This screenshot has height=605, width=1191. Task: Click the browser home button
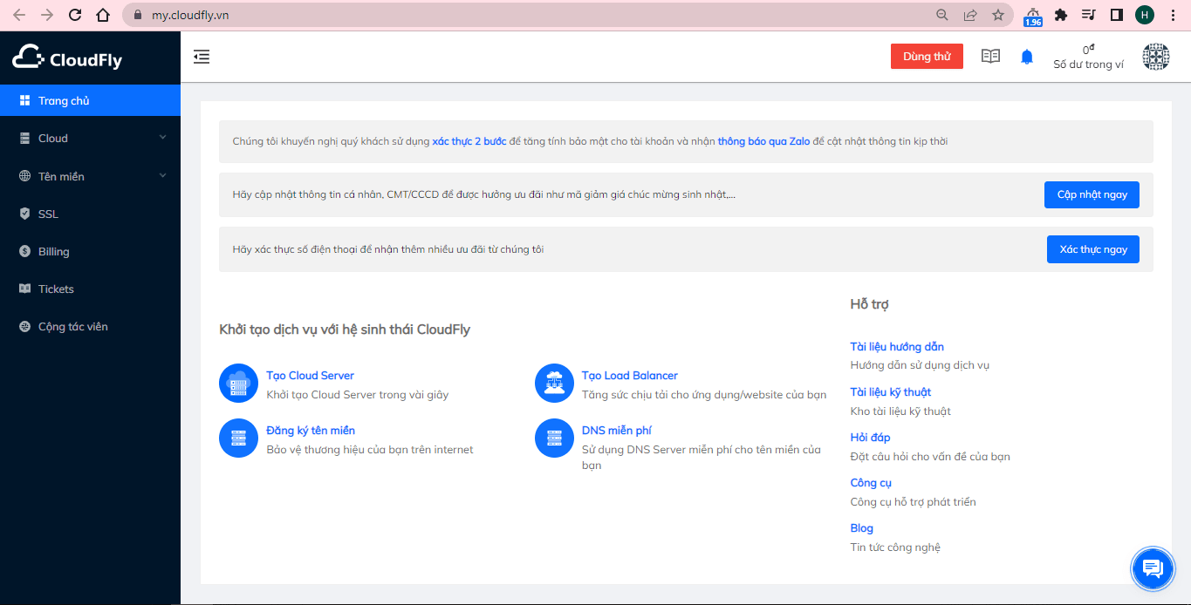click(x=103, y=15)
